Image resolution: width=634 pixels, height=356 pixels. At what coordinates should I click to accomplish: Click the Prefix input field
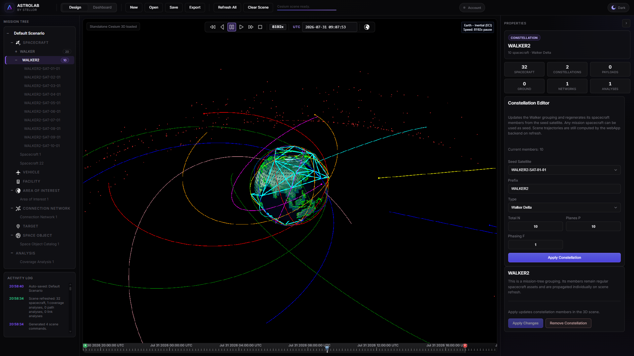[564, 189]
